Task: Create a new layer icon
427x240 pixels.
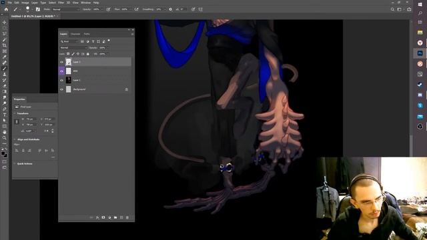Action: (121, 217)
